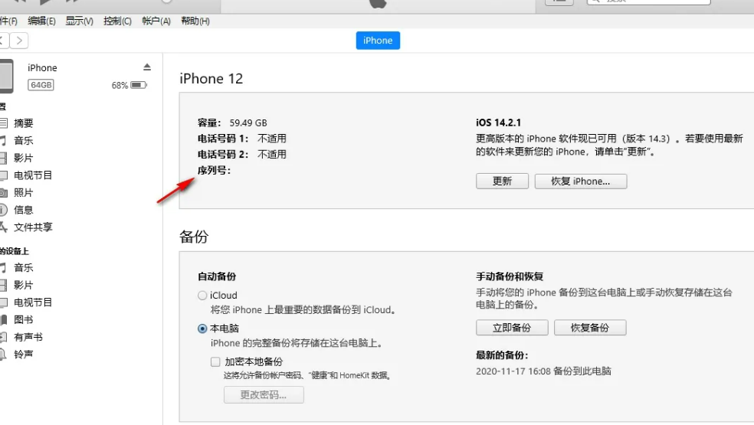
Task: Click the 立即备份 button
Action: (512, 328)
